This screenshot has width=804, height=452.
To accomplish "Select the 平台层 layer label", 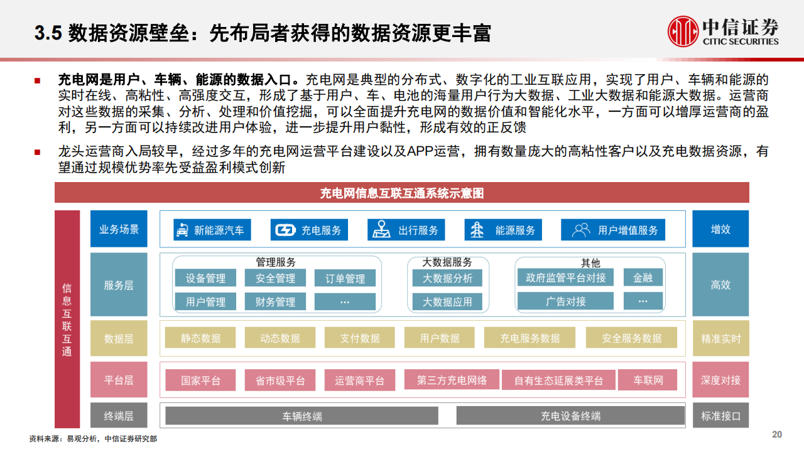I will [119, 380].
